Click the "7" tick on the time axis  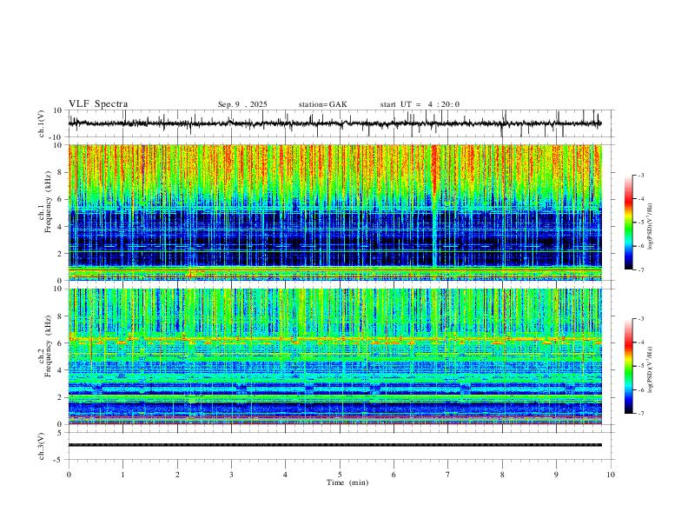[447, 475]
